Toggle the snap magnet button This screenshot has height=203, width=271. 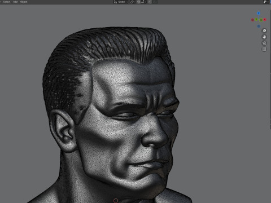point(139,2)
